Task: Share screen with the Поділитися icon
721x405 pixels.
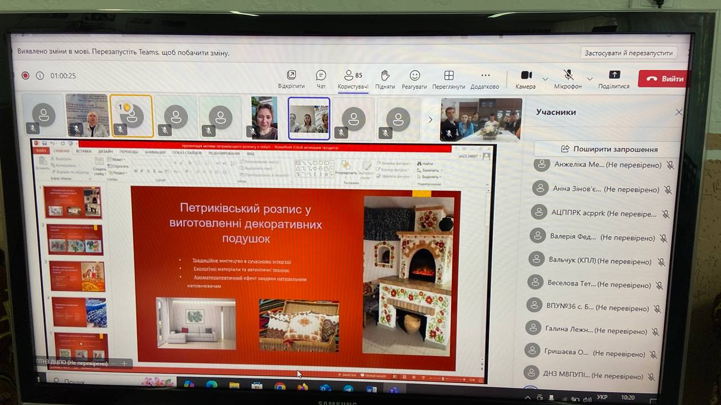Action: coord(614,79)
